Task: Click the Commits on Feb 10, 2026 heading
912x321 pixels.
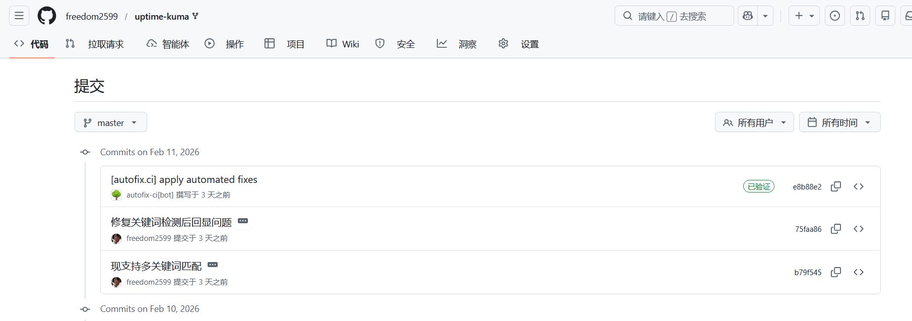Action: click(x=150, y=309)
